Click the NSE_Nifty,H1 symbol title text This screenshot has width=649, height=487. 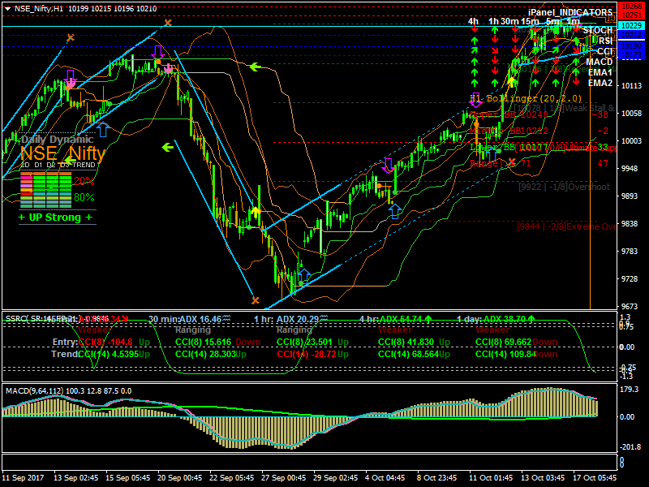(39, 8)
